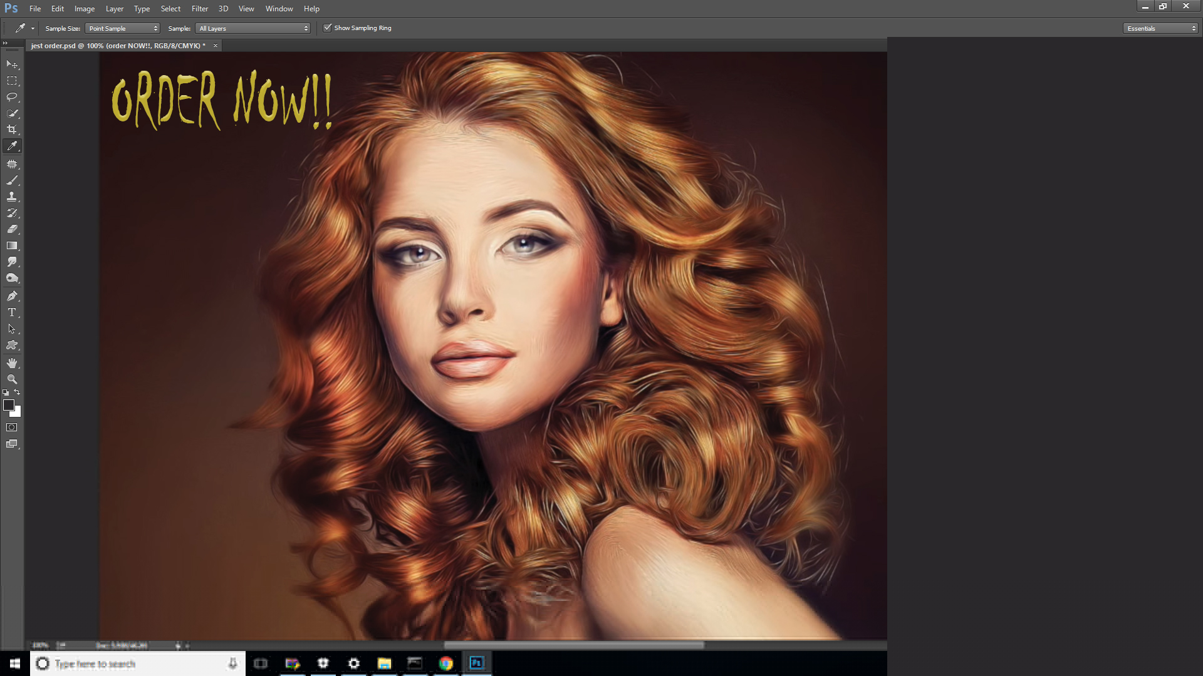Activate the Crop tool
1203x676 pixels.
click(11, 130)
